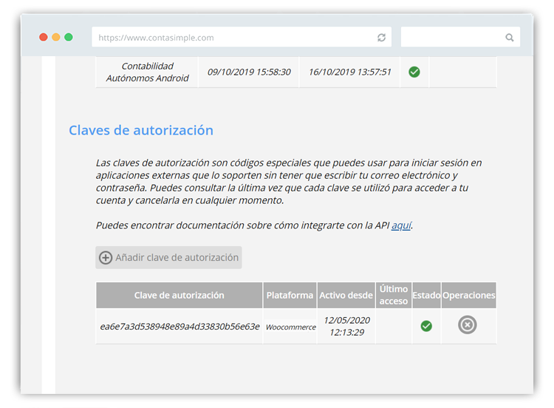Image resolution: width=554 pixels, height=408 pixels.
Task: Click the red close window dot
Action: click(44, 37)
